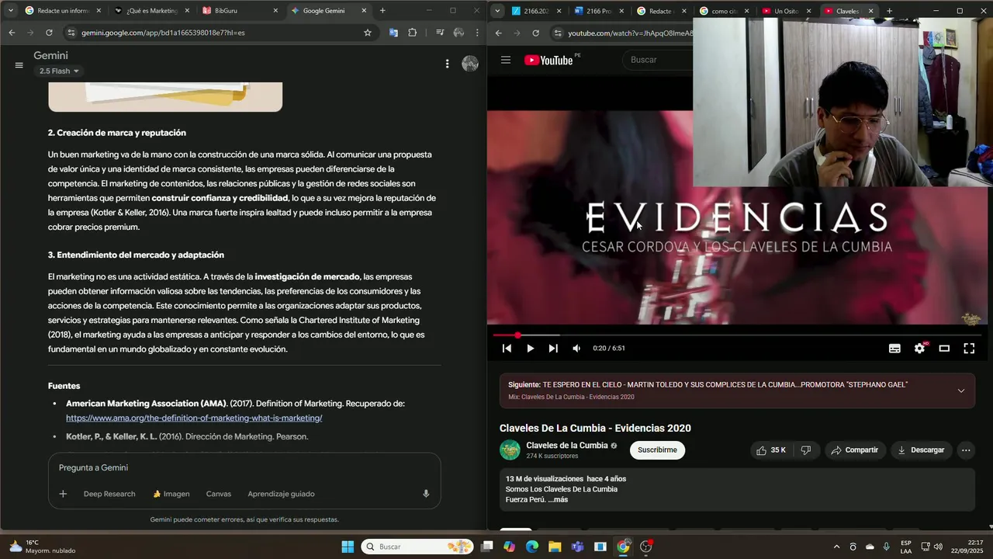This screenshot has height=559, width=993.
Task: Seek on the YouTube video progress bar
Action: 737,335
